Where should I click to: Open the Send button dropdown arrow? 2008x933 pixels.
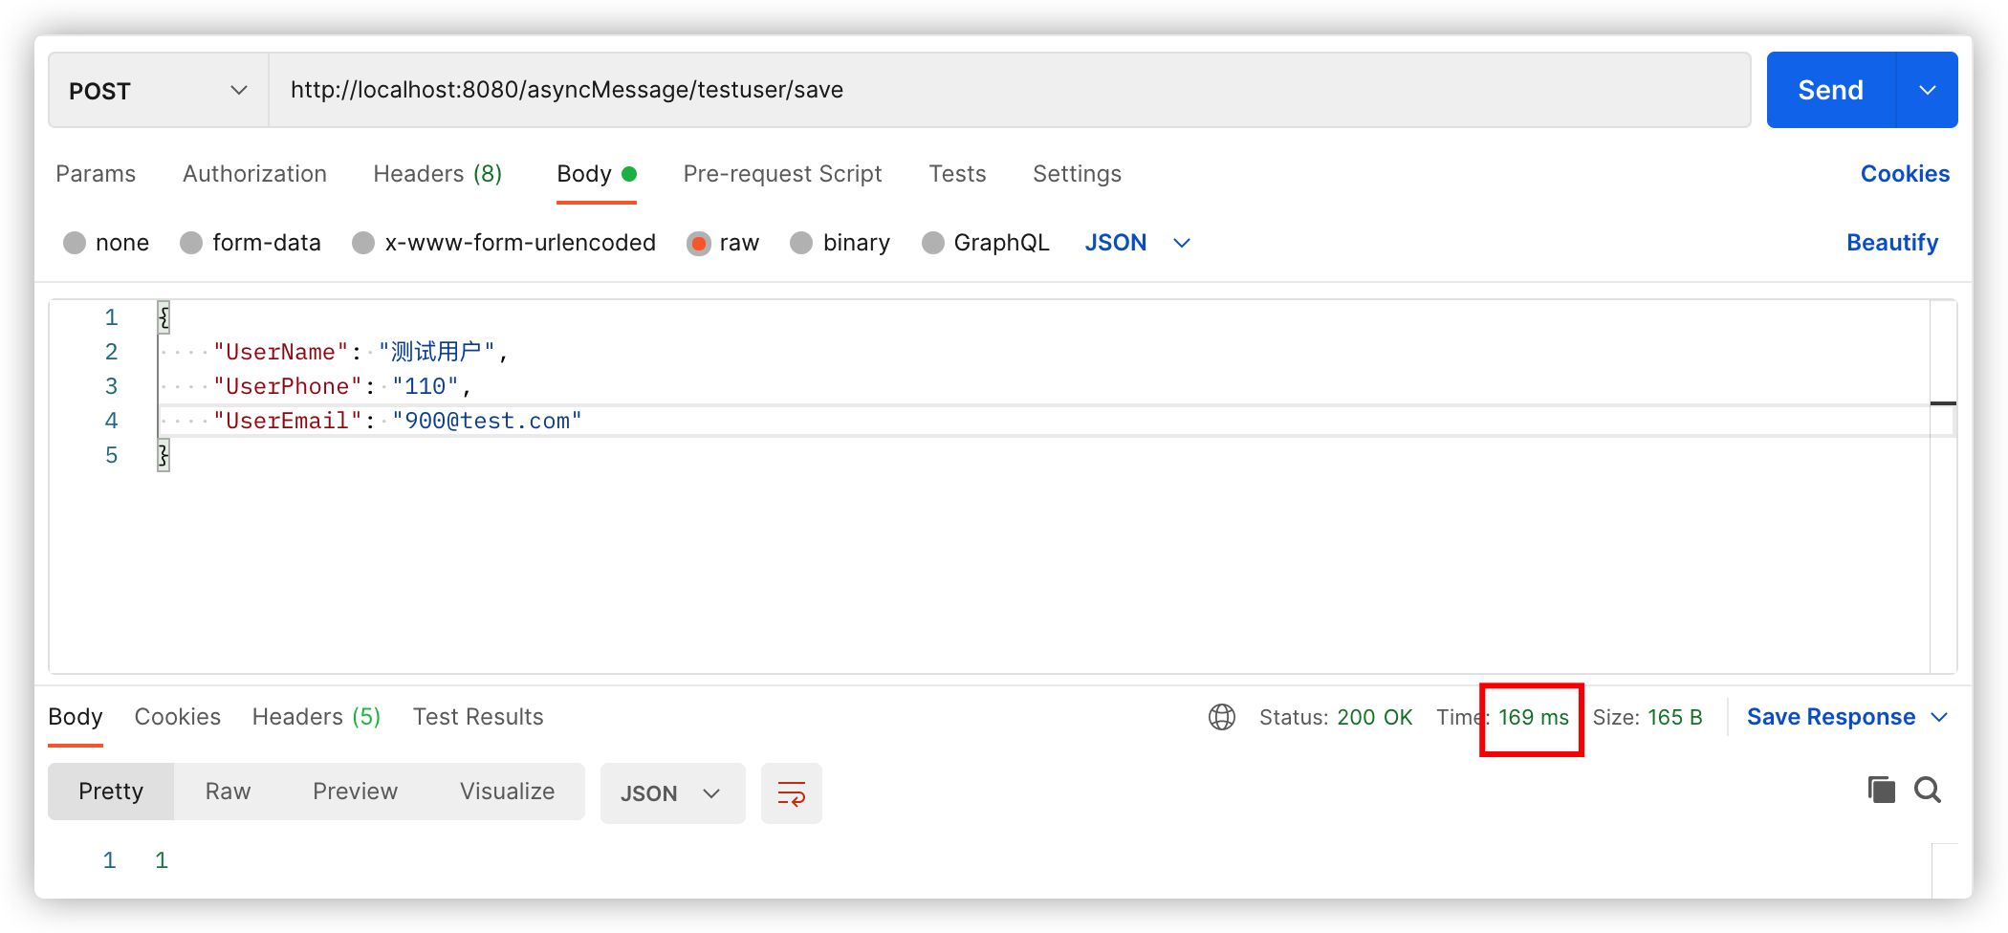[x=1927, y=90]
